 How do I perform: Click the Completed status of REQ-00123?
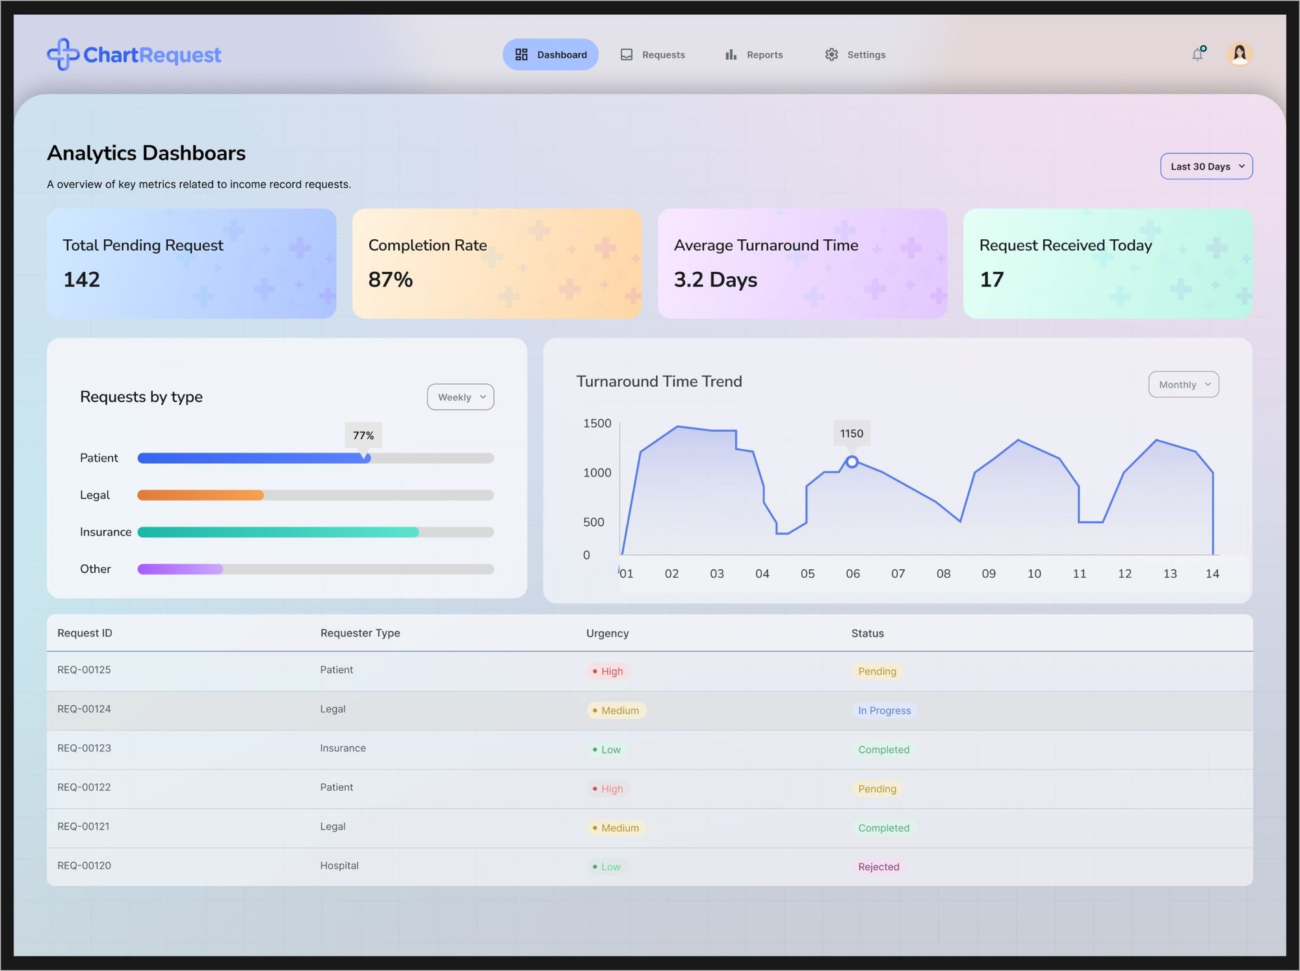pyautogui.click(x=883, y=749)
